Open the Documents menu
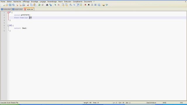Screen dimensions: 187x105 88,2
